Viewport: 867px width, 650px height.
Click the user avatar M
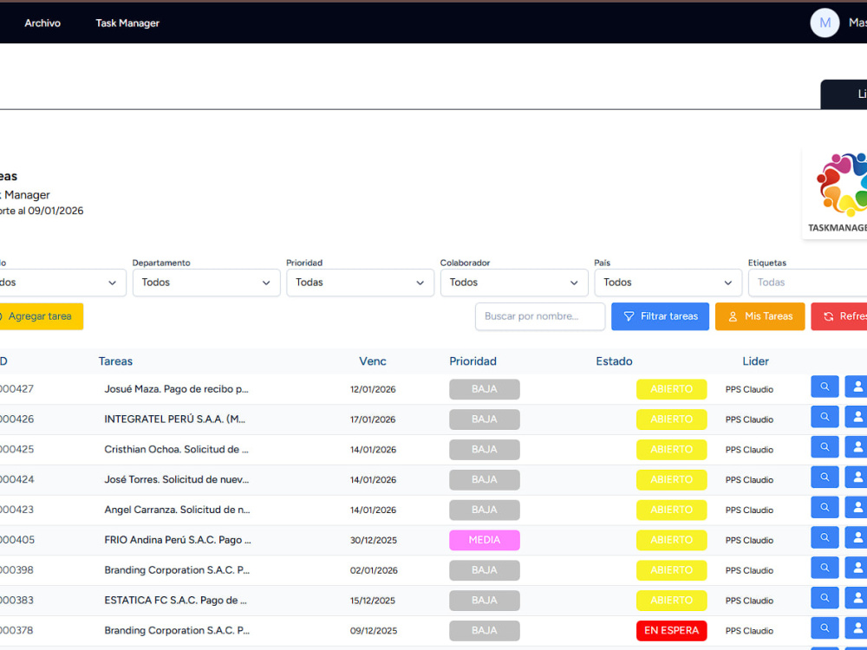point(825,23)
